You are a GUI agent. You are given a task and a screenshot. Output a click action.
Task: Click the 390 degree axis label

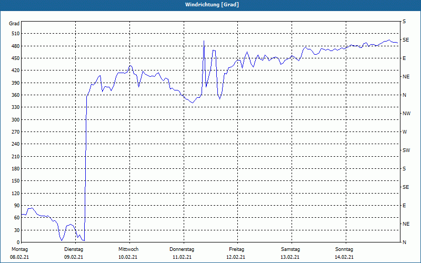click(16, 83)
